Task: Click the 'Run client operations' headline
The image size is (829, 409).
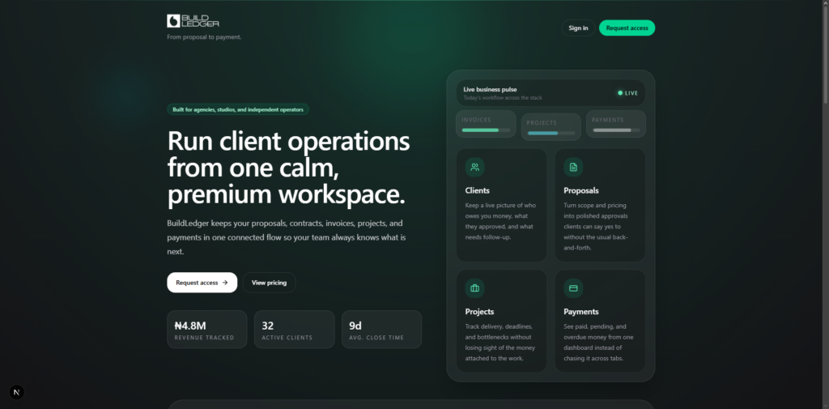Action: [289, 168]
